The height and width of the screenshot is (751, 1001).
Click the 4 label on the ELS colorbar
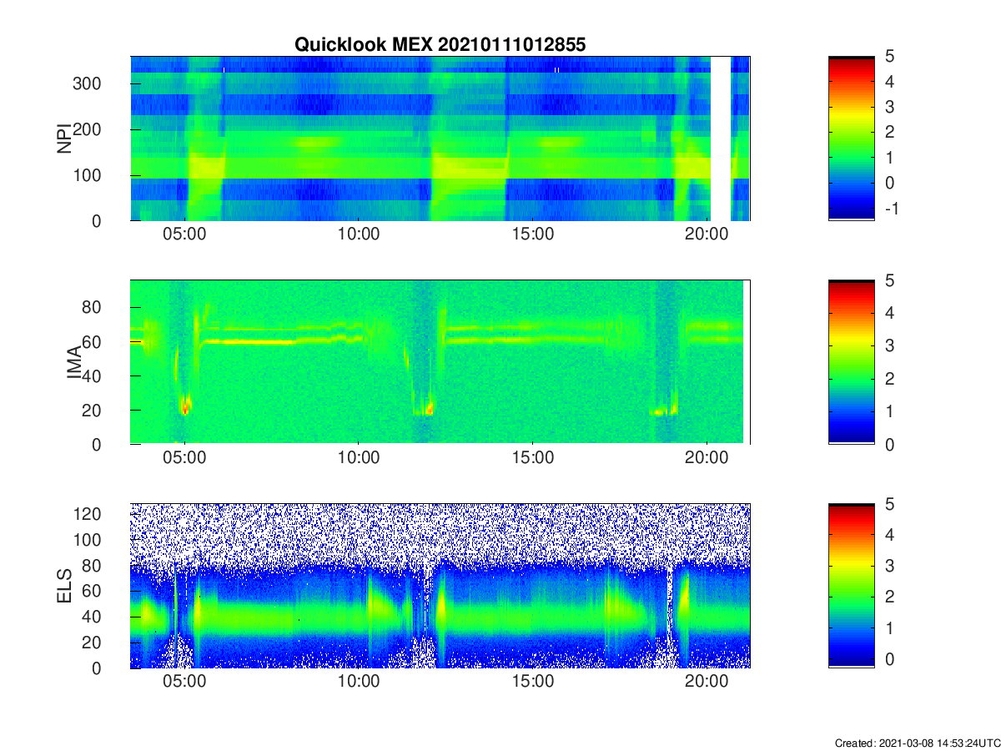click(x=891, y=535)
